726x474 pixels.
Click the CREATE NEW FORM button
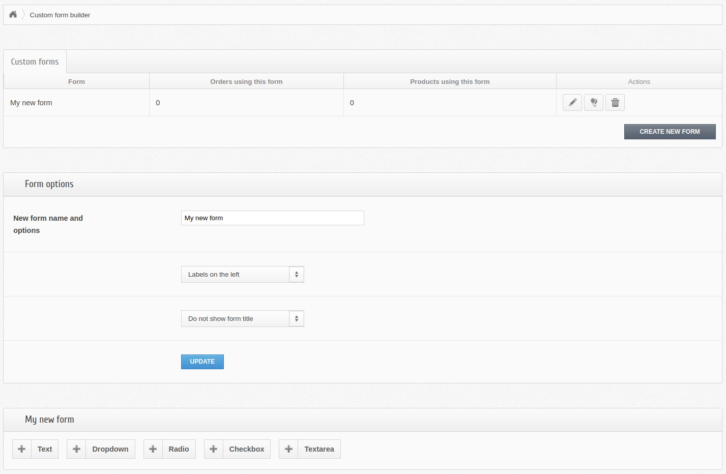tap(670, 131)
